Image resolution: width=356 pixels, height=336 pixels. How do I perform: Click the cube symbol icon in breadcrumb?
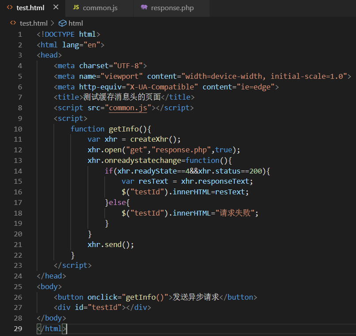coord(62,23)
